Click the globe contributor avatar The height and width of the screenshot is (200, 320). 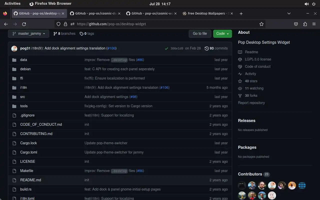tap(302, 185)
